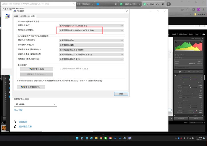
Task: Select Relative intent in Proof Settings
Action: click(199, 64)
